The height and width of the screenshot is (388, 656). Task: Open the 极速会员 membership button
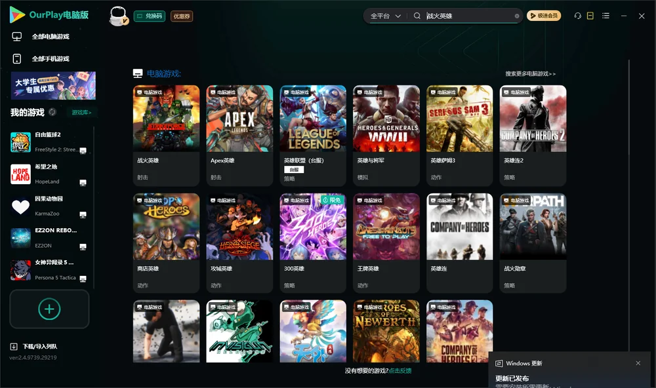tap(543, 16)
